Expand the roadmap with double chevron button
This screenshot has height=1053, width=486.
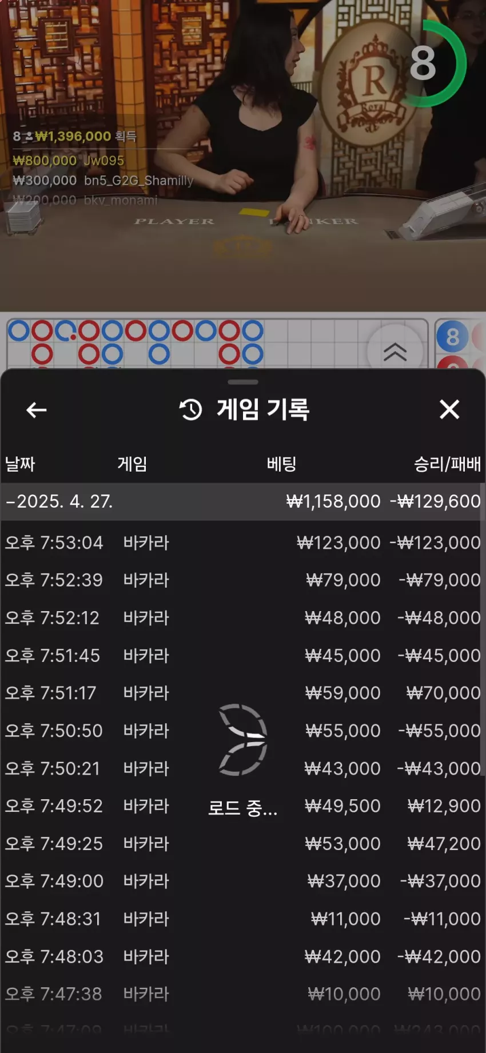395,351
